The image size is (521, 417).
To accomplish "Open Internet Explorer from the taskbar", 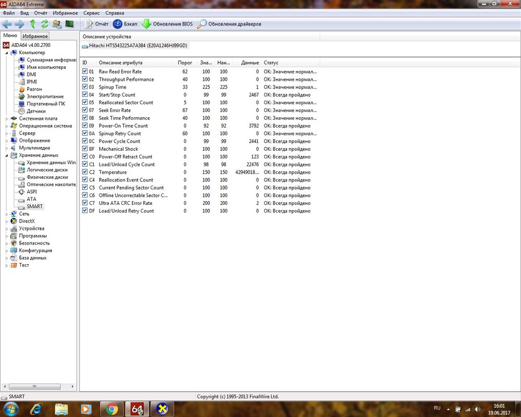I will pos(36,409).
